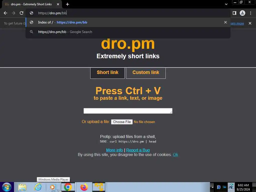256x192 pixels.
Task: Open a new tab with the plus icon
Action: 67,4
